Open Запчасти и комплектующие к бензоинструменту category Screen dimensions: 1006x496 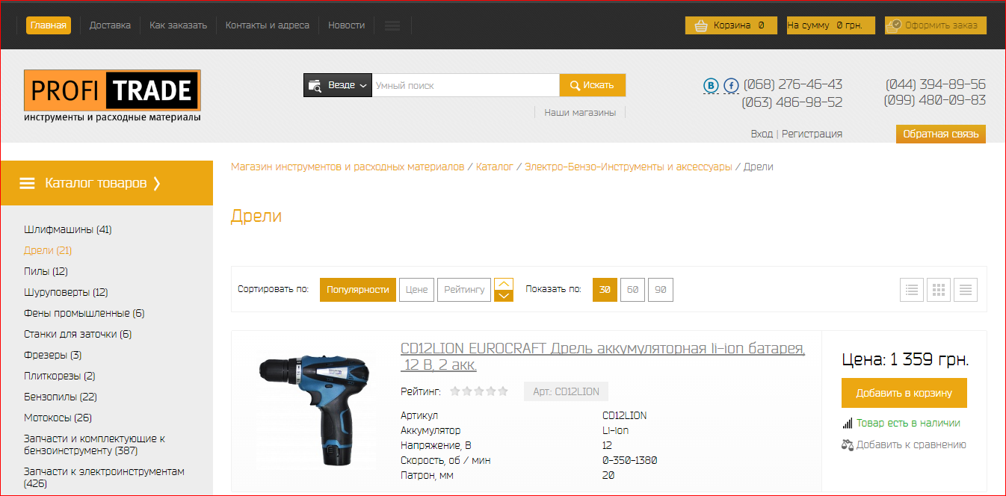(95, 444)
